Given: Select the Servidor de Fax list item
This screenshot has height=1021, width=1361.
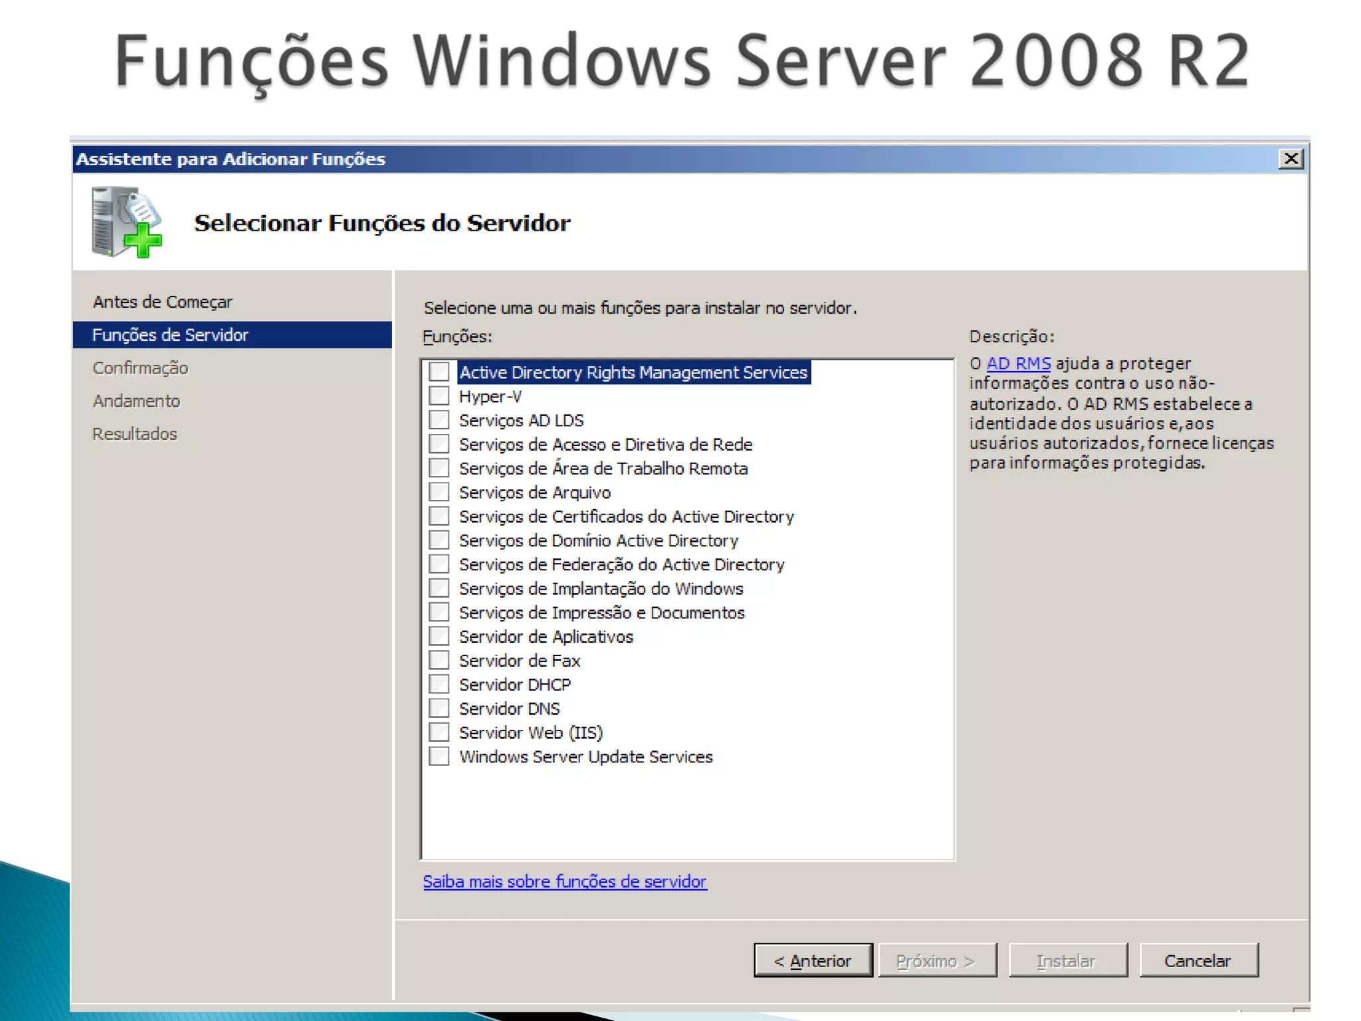Looking at the screenshot, I should click(520, 661).
